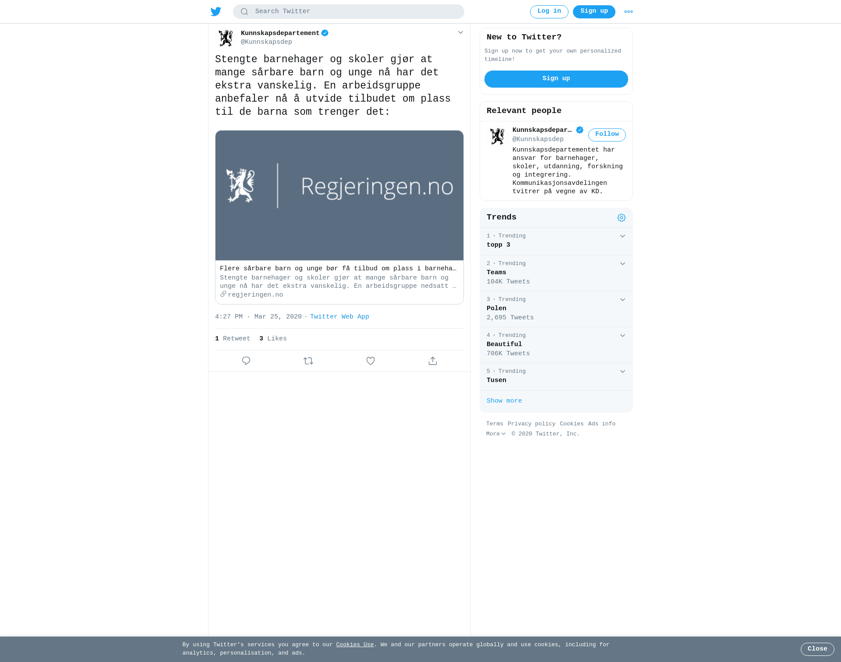
Task: Open the three-dots more menu in header
Action: click(629, 12)
